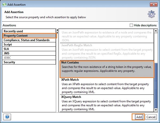This screenshot has height=123, width=160.
Task: Choose the Script assertion category
Action: [x=8, y=45]
